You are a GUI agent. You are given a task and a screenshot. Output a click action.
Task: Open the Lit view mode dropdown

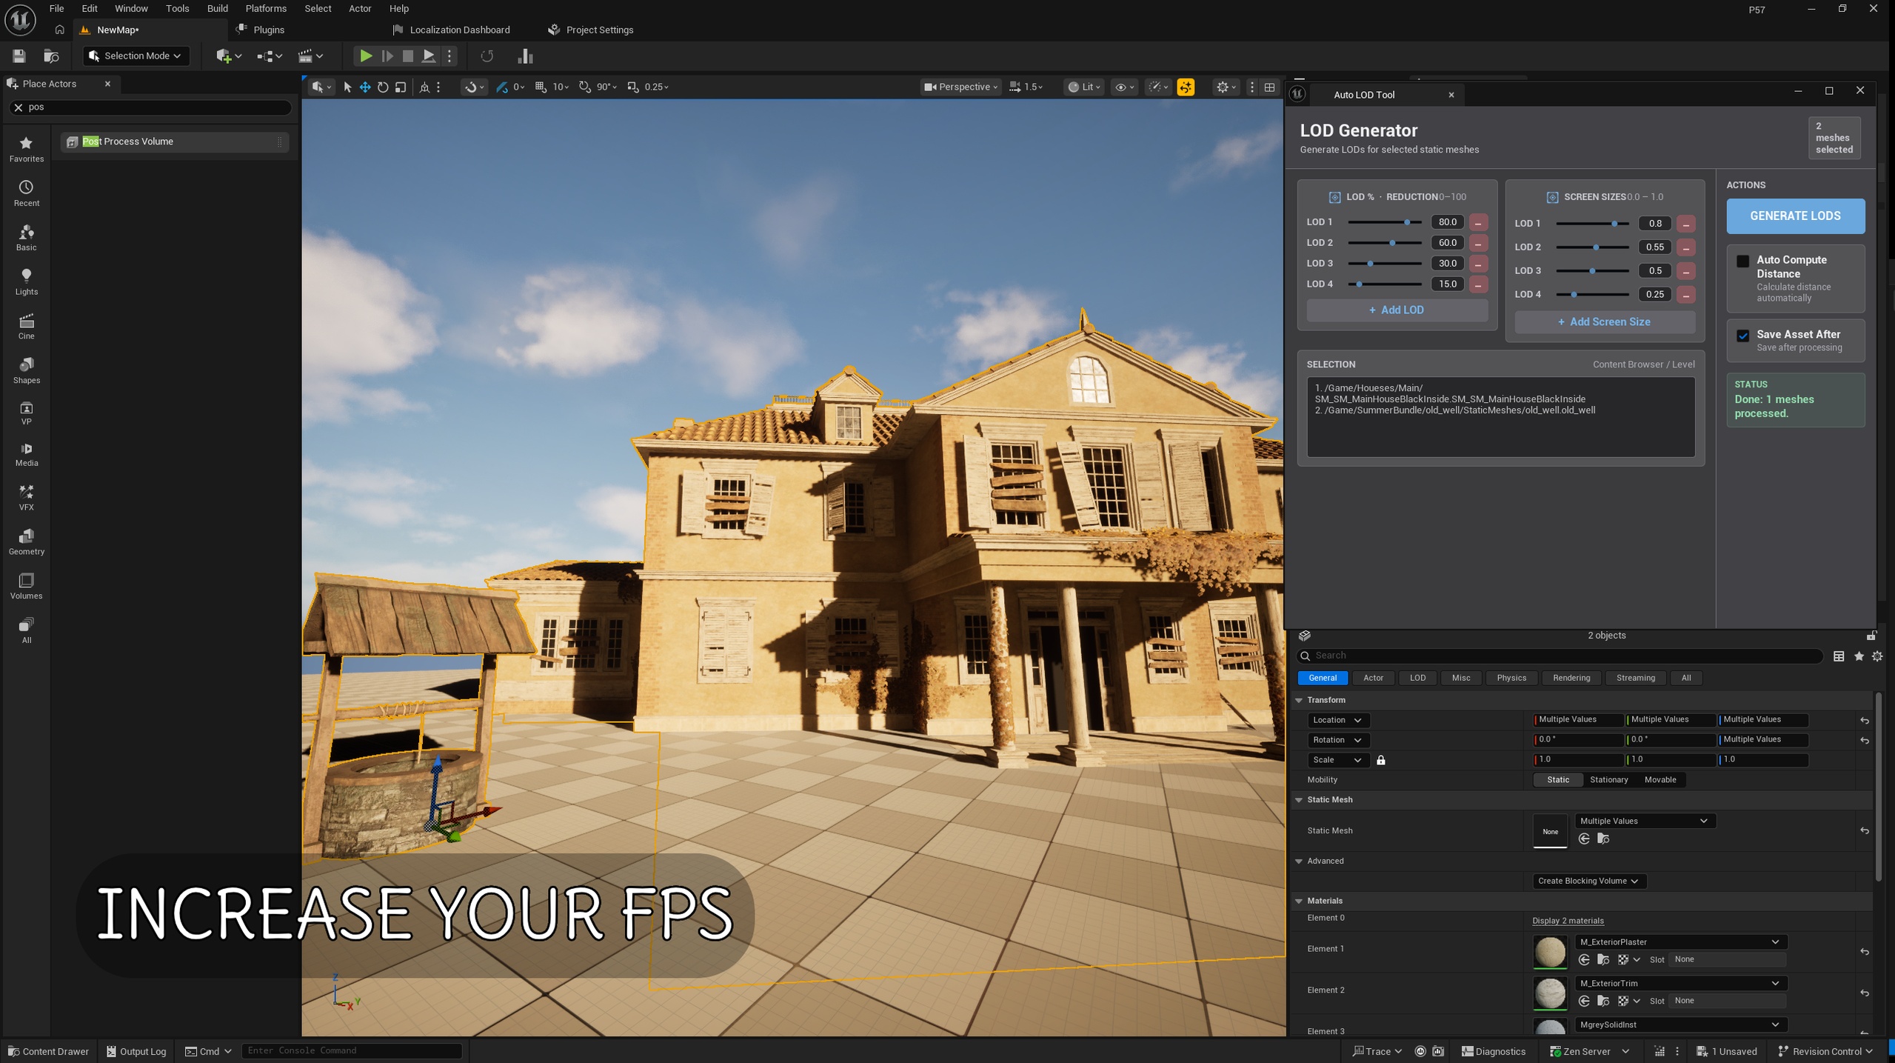(1084, 87)
